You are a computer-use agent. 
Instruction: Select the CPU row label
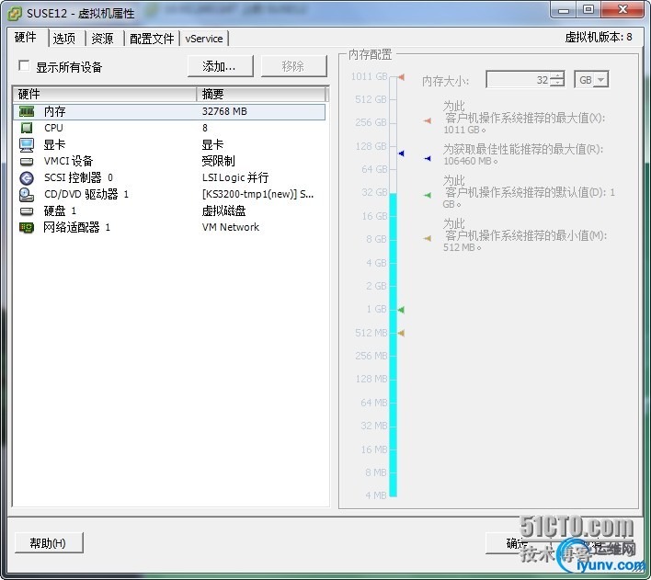[53, 128]
